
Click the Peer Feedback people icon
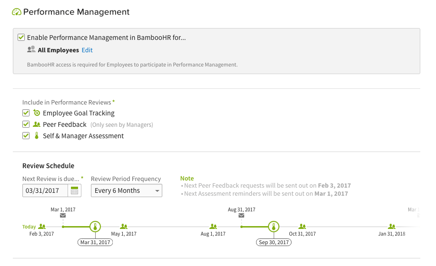(x=37, y=124)
